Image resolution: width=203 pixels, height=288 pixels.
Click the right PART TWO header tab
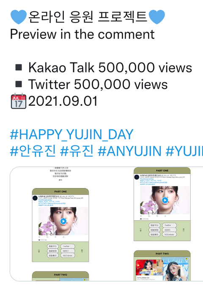pos(162,254)
